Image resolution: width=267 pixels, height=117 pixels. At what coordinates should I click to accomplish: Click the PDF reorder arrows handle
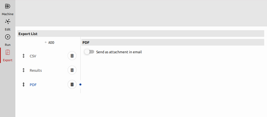(24, 84)
